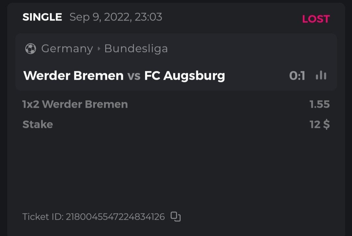
Task: Click the 0:1 final score
Action: point(297,76)
